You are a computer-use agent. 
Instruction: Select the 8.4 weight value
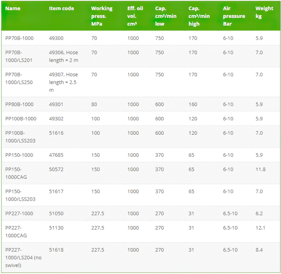point(259,250)
